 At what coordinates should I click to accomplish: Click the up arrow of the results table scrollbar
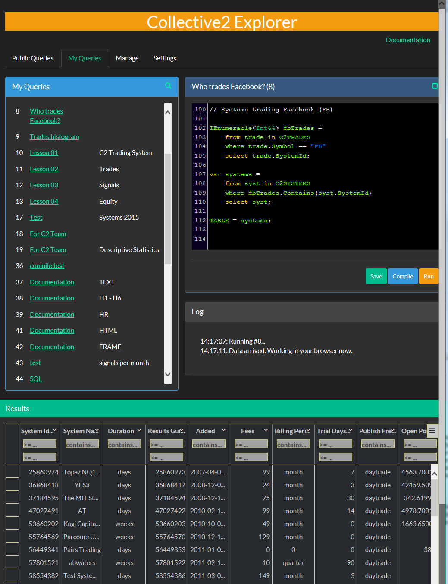click(434, 474)
